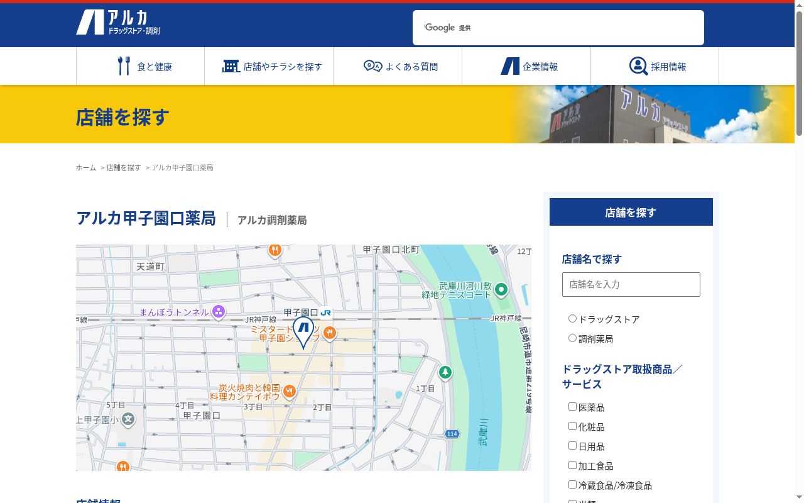
Task: Click the store building banner photo
Action: [x=651, y=114]
